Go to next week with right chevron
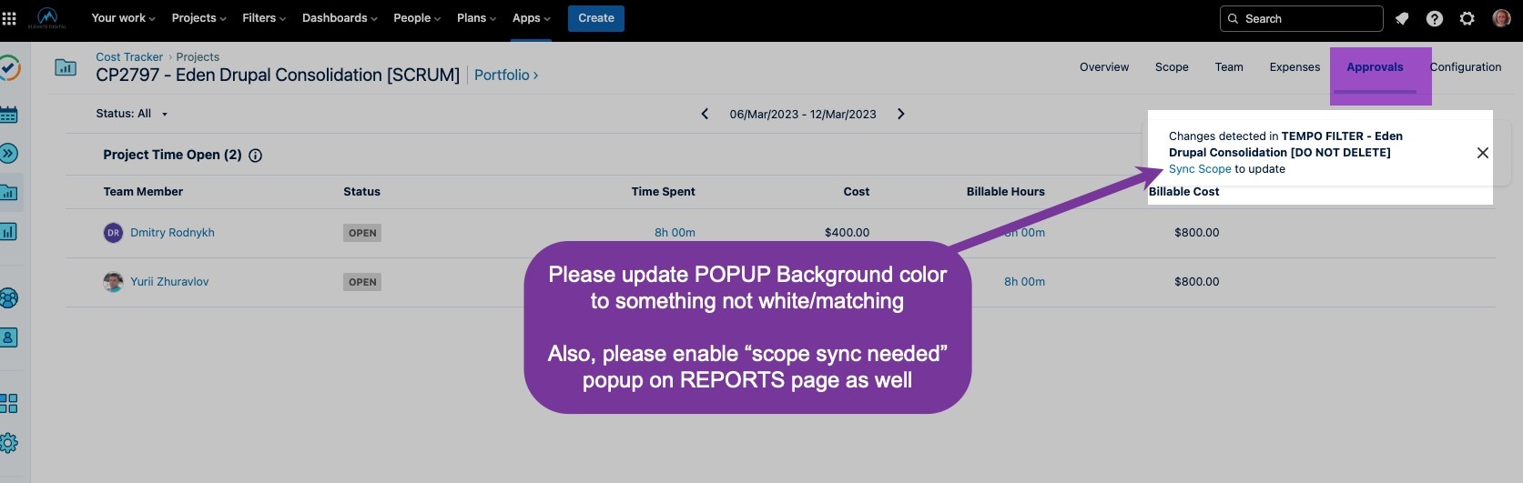This screenshot has width=1523, height=483. [x=901, y=114]
